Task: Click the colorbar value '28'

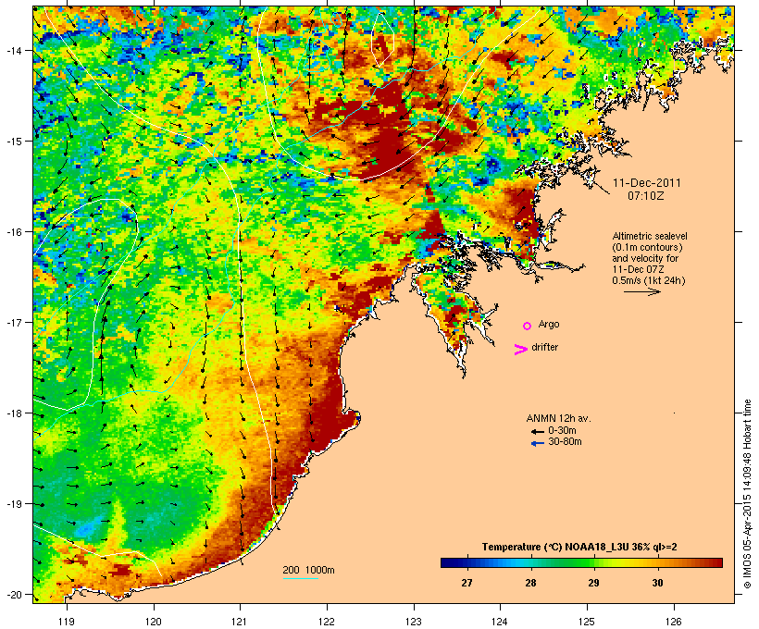Action: tap(530, 583)
